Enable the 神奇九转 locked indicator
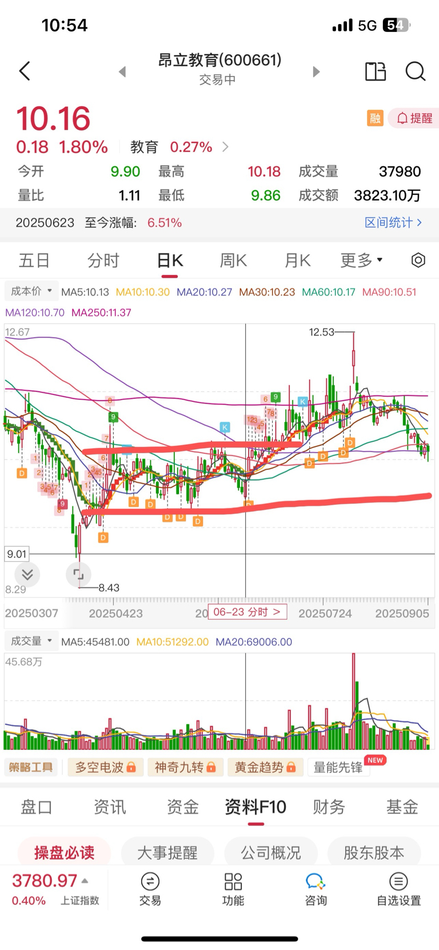Screen dimensions: 439x950 [185, 767]
